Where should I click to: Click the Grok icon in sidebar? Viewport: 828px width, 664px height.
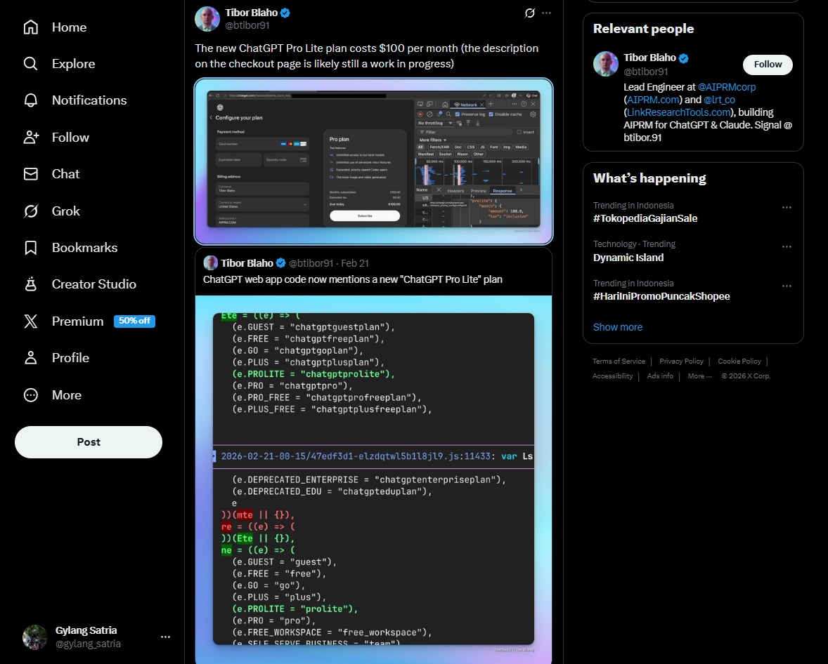click(x=31, y=211)
